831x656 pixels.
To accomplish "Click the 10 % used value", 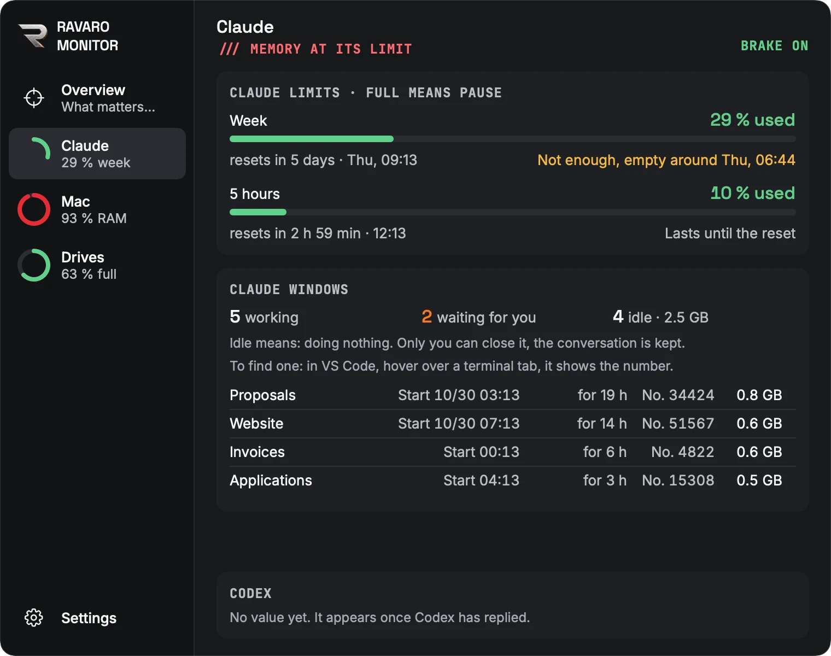I will (752, 193).
